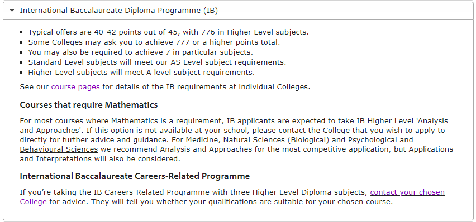Image resolution: width=476 pixels, height=222 pixels.
Task: Click the For most courses where Mathematics paragraph
Action: [x=236, y=140]
